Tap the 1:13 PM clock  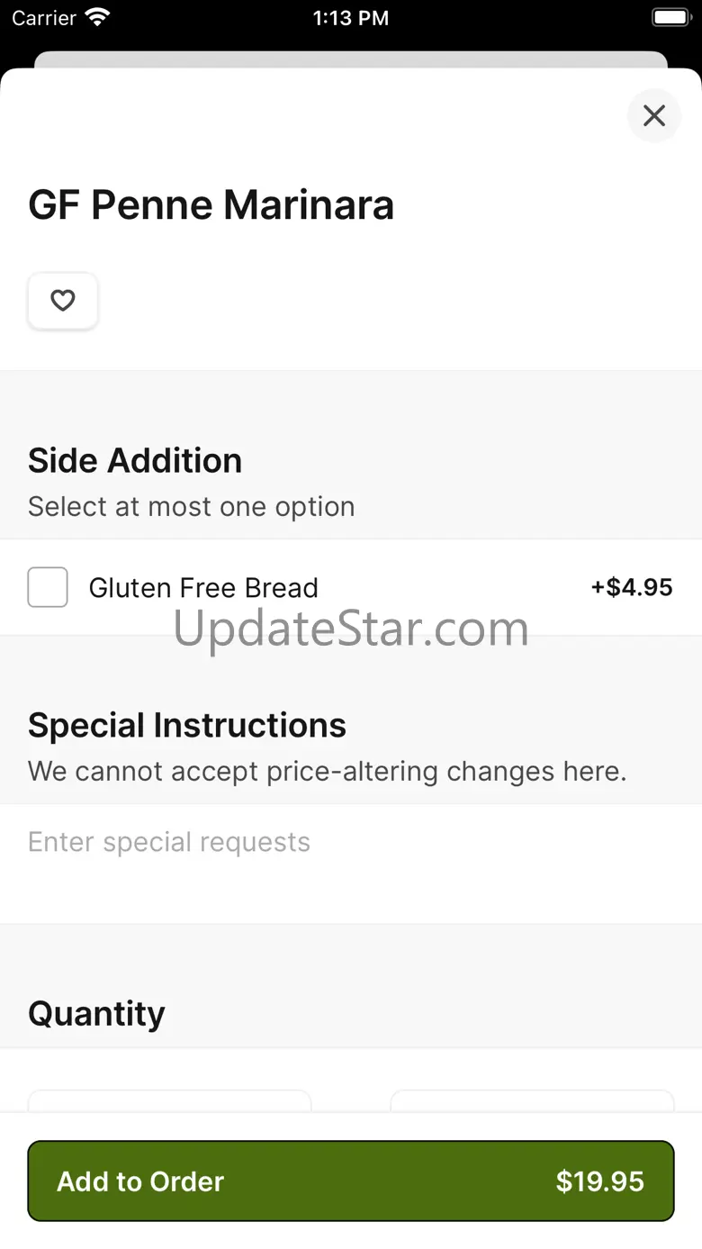point(351,18)
